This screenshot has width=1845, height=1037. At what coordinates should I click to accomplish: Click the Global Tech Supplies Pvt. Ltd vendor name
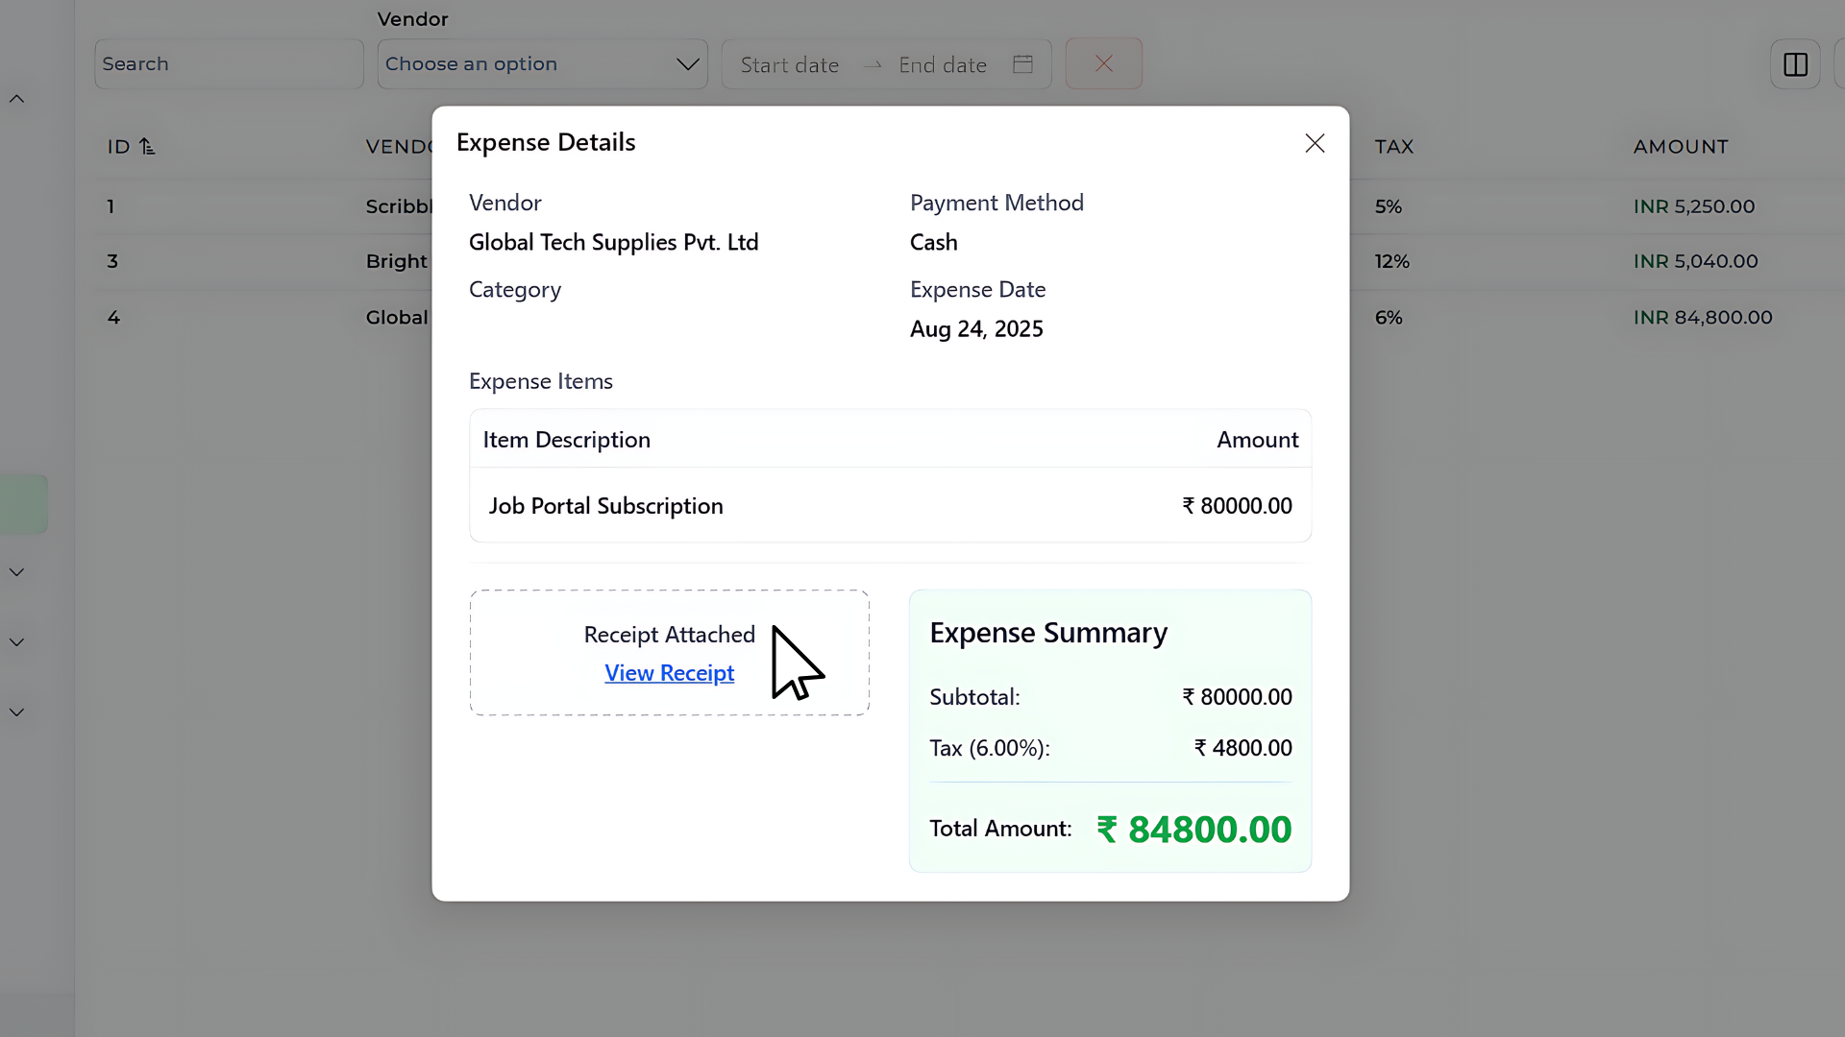pyautogui.click(x=613, y=242)
